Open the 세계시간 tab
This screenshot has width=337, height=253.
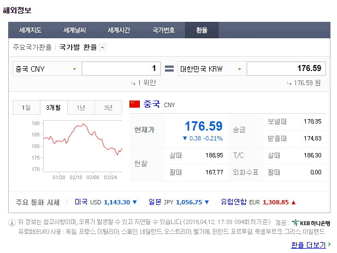coord(119,30)
